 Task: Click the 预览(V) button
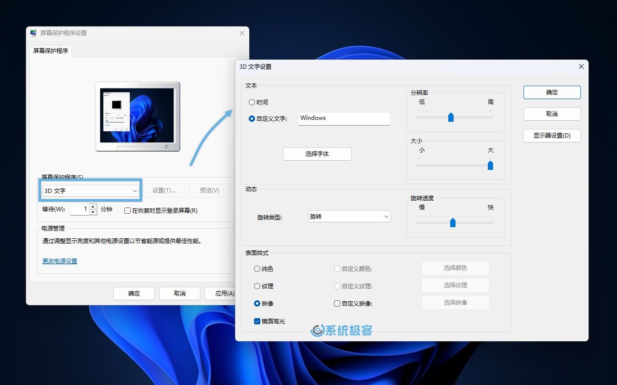[x=209, y=190]
